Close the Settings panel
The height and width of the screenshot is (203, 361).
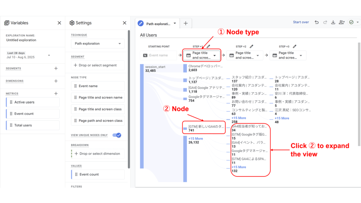(124, 23)
